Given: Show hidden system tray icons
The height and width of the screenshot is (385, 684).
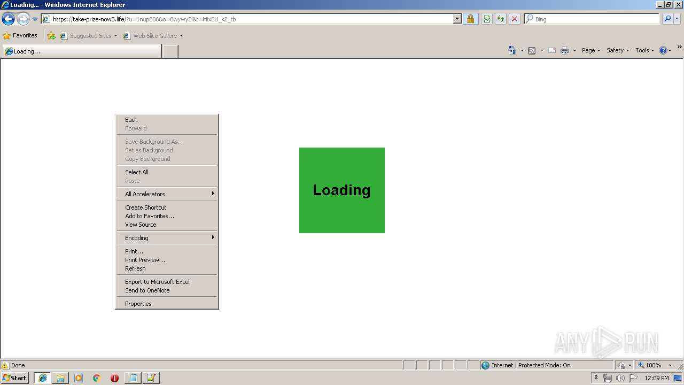Looking at the screenshot, I should [x=596, y=378].
